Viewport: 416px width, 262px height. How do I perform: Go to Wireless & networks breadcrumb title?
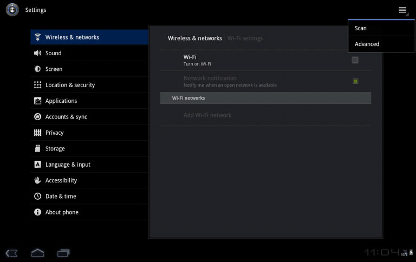195,38
